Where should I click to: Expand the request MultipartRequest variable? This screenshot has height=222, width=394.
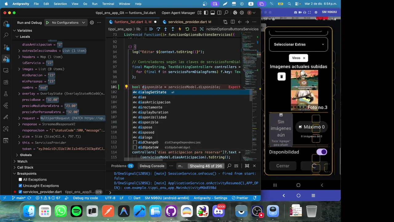pos(19,118)
